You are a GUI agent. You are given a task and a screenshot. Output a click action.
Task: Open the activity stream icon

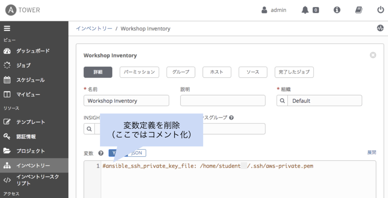pos(380,28)
